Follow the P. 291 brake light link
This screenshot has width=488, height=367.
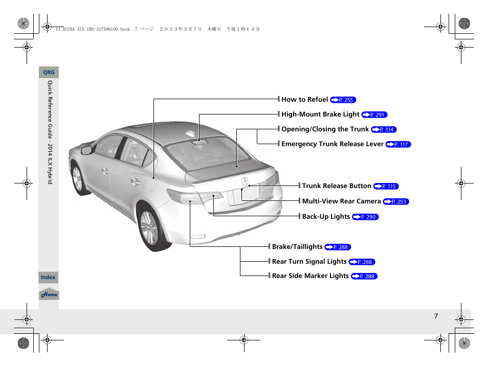pyautogui.click(x=374, y=115)
